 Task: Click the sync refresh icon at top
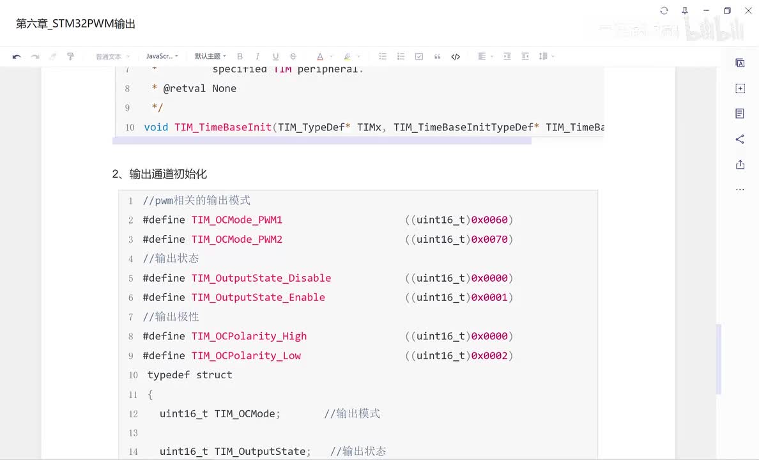(x=664, y=11)
